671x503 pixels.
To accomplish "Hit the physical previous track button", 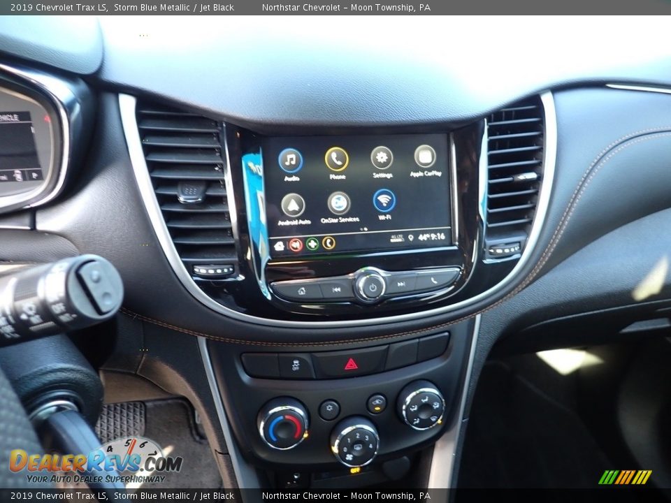I will click(337, 289).
